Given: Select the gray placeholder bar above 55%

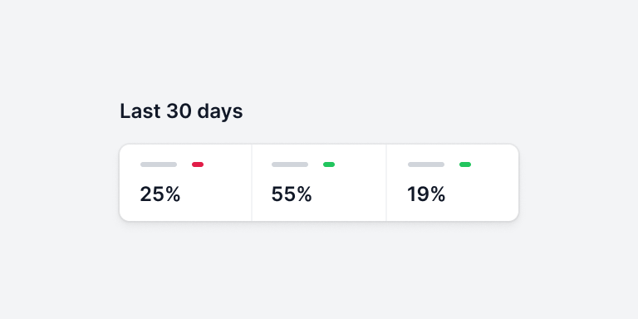Looking at the screenshot, I should [290, 164].
